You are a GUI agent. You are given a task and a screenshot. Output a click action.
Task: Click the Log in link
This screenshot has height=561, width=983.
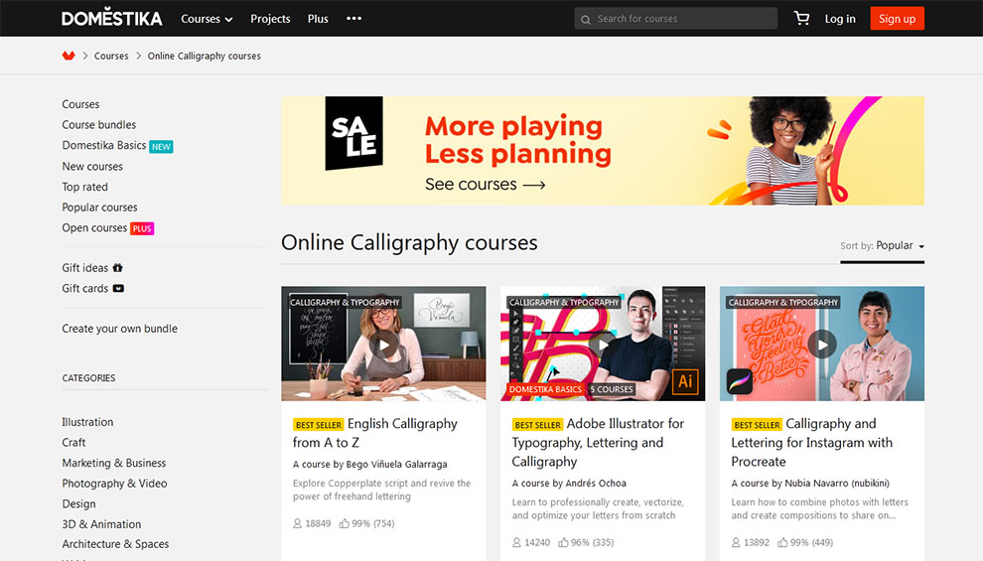click(840, 19)
